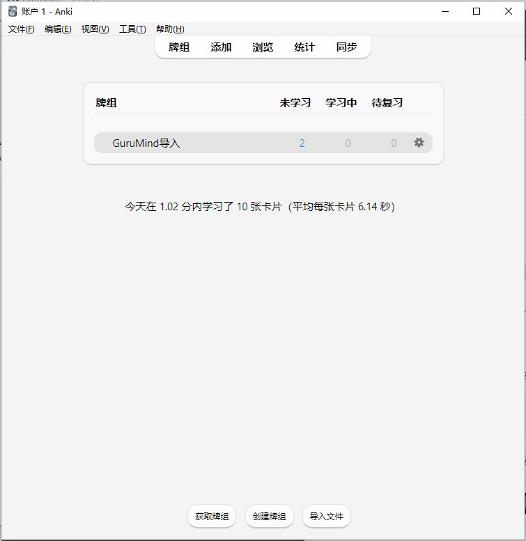This screenshot has height=541, width=526.
Task: Click the 创建牌组 button
Action: (269, 516)
